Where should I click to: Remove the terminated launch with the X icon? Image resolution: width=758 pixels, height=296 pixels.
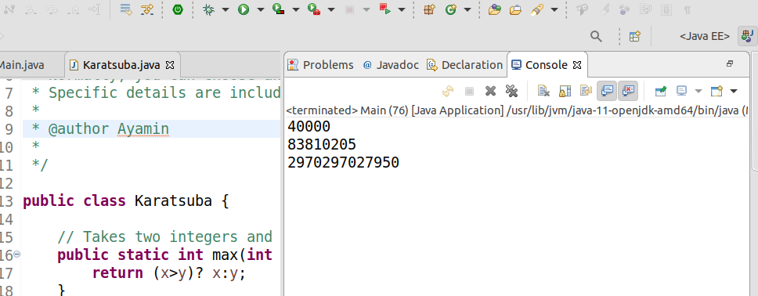(x=491, y=91)
